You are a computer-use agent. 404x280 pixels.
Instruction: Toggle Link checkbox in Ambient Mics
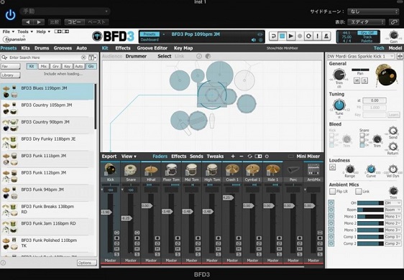point(359,191)
